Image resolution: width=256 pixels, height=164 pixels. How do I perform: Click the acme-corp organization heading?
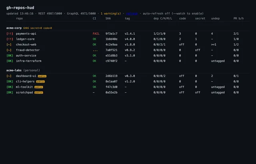pos(14,28)
